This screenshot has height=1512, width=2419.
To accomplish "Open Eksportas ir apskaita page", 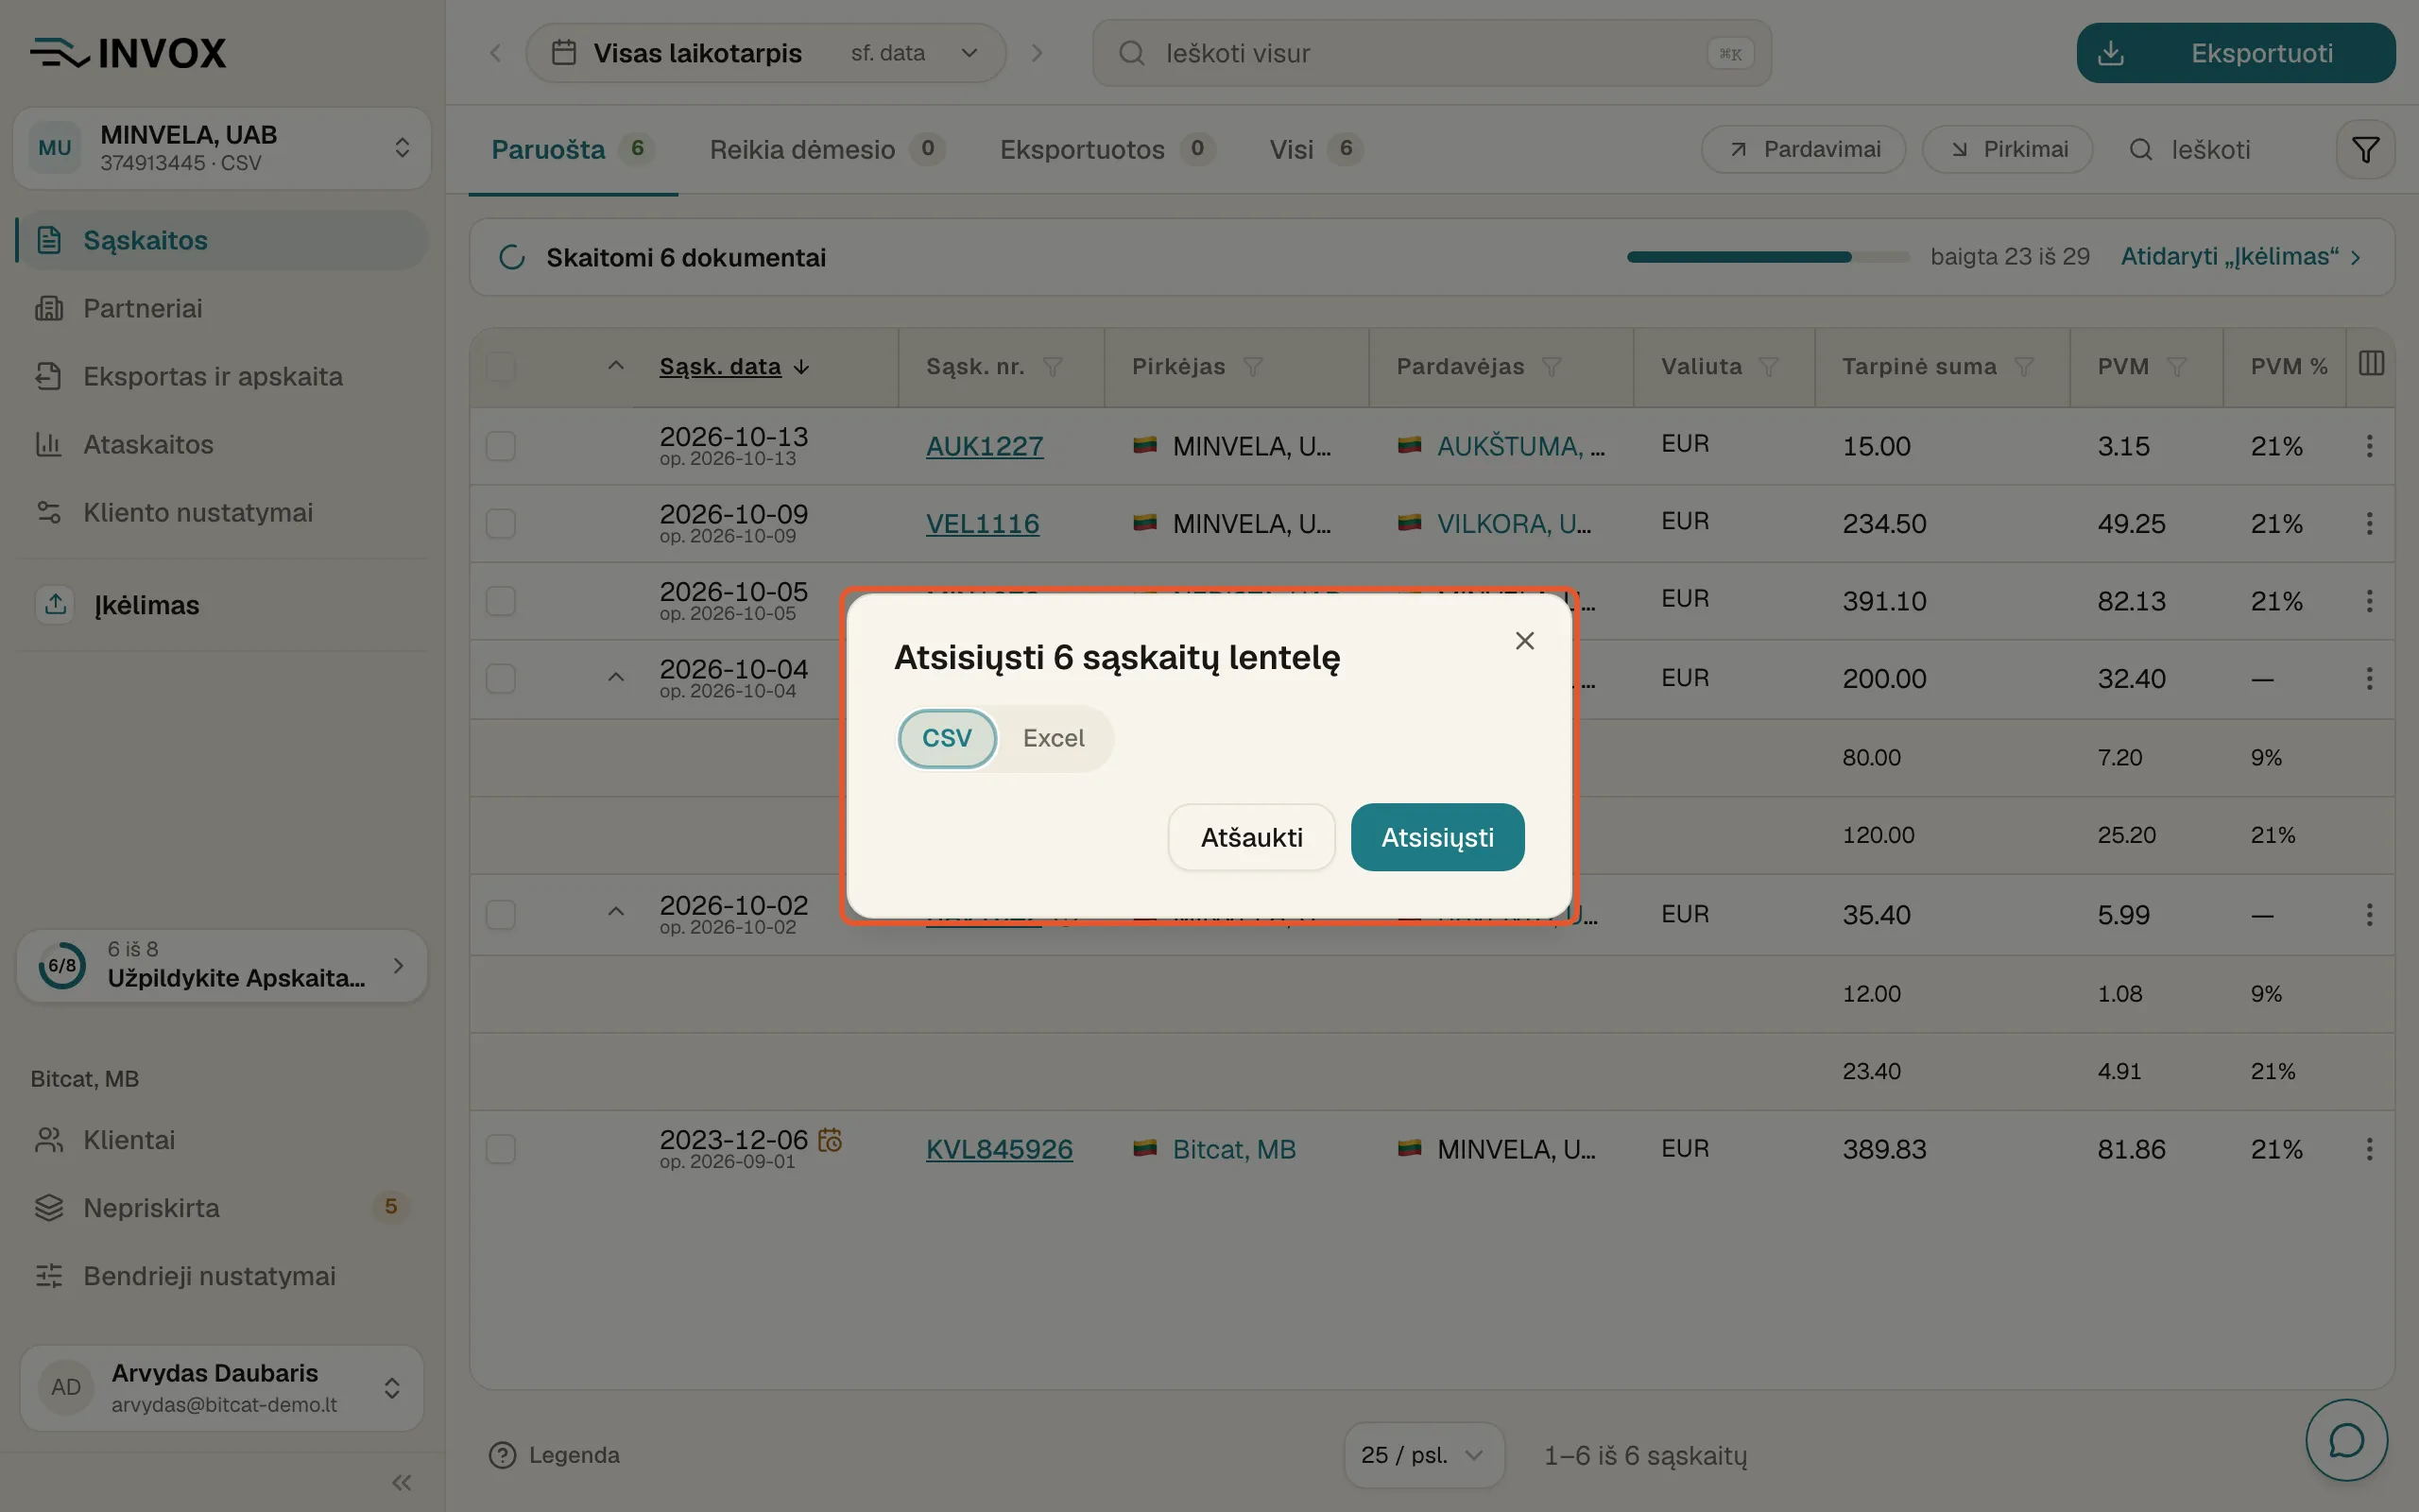I will point(222,376).
